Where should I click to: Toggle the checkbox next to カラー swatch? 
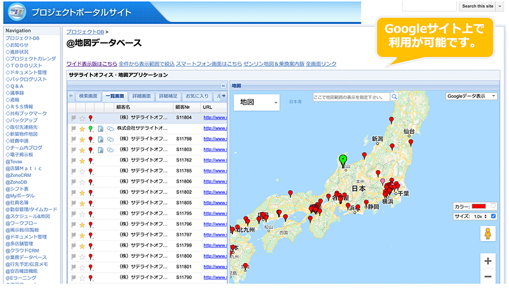[493, 206]
